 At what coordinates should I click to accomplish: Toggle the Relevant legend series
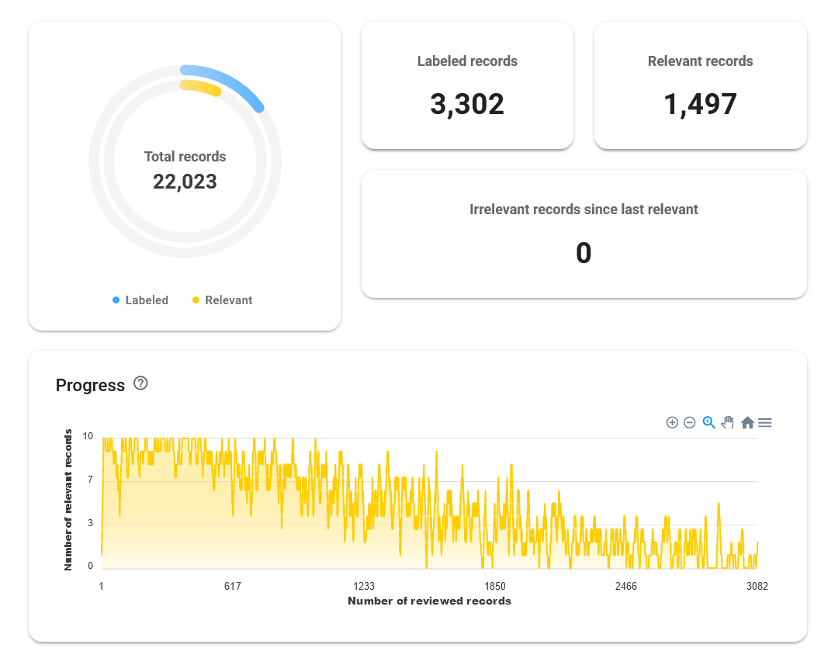(222, 300)
